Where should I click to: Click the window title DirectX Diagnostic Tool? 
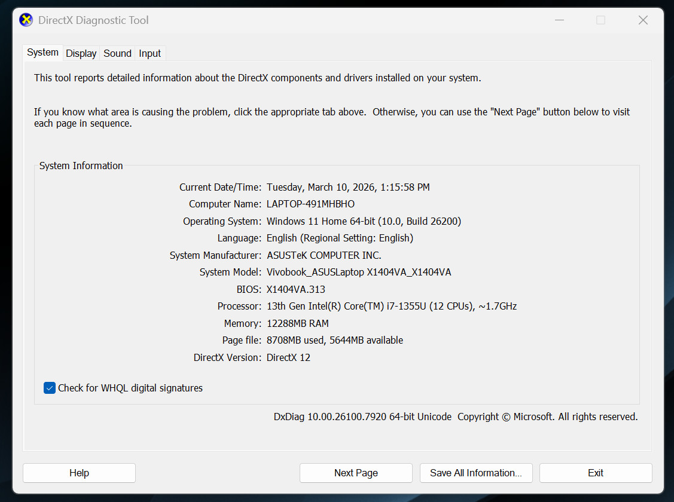click(93, 20)
